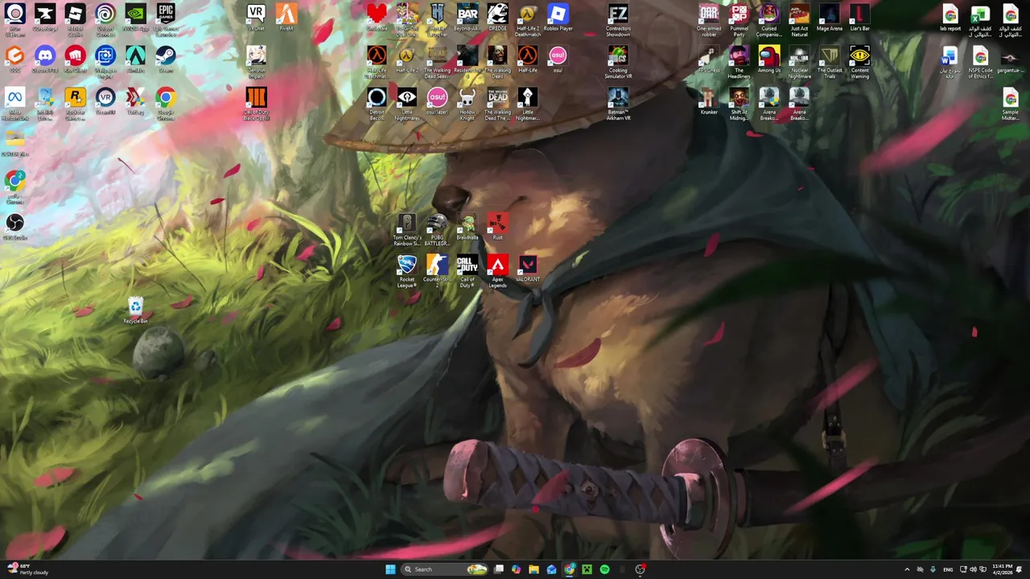Select the Mage Arena icon

coord(830,18)
